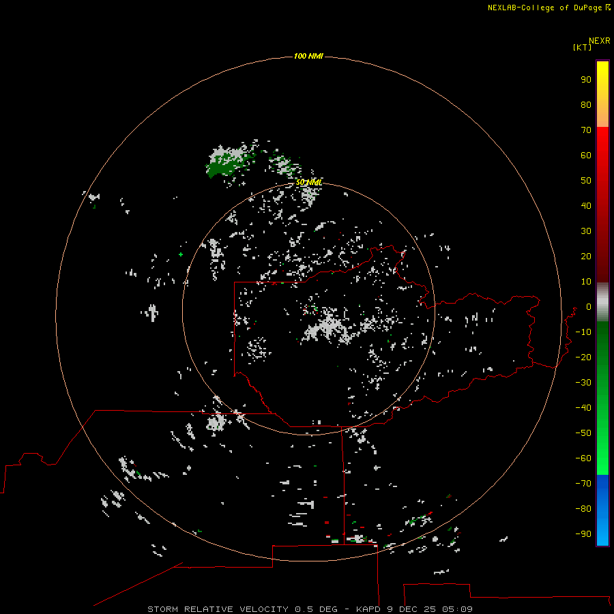Click the 80 value on the velocity scale
614x614 pixels.
click(586, 105)
